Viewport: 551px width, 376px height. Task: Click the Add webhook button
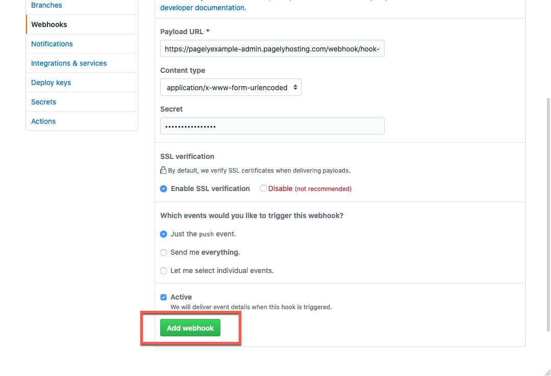coord(190,328)
